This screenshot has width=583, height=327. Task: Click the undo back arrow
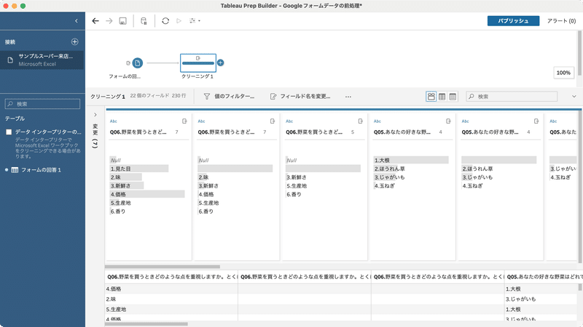coord(95,21)
